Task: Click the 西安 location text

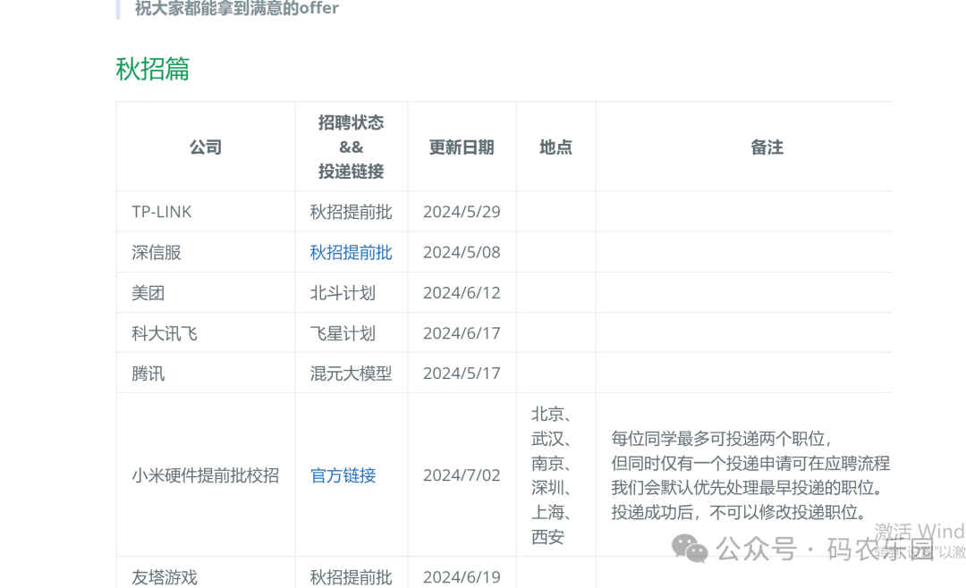Action: pyautogui.click(x=547, y=537)
